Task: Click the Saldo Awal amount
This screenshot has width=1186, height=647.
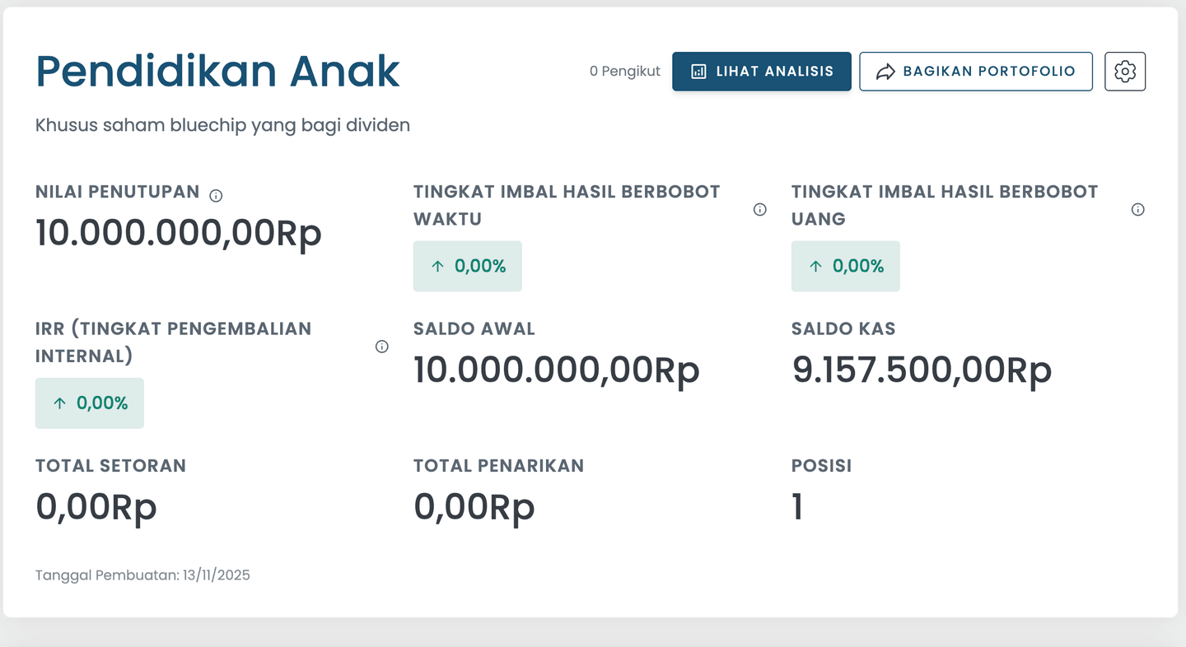Action: click(x=556, y=370)
